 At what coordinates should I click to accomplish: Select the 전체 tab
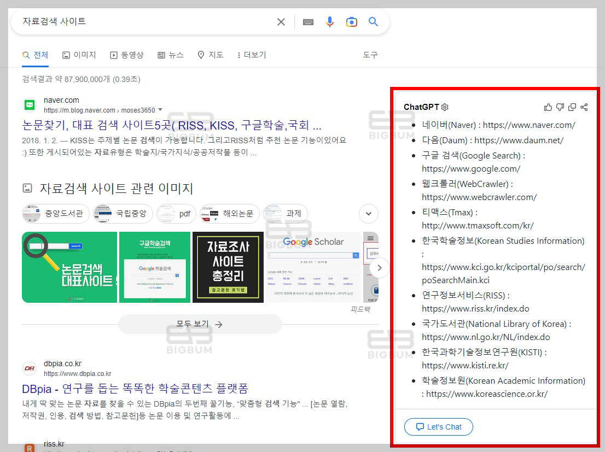pos(36,55)
